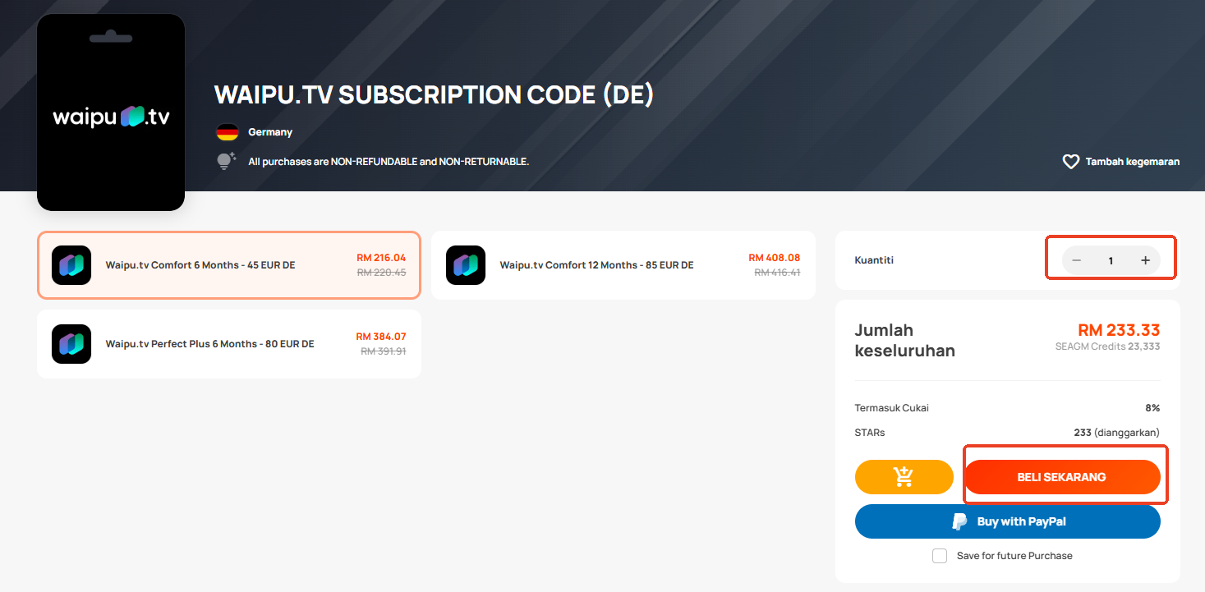Select Waipu.tv Comfort 6 Months - 45 EUR option
The image size is (1205, 592).
click(x=229, y=265)
